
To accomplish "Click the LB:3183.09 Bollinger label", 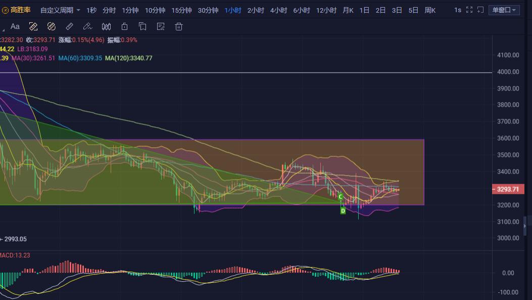I will click(x=32, y=49).
